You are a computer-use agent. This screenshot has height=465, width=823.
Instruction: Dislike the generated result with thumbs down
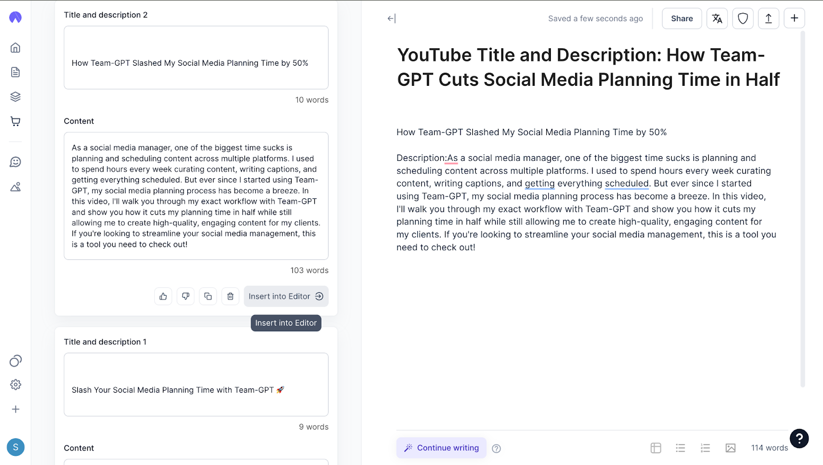[x=186, y=296]
